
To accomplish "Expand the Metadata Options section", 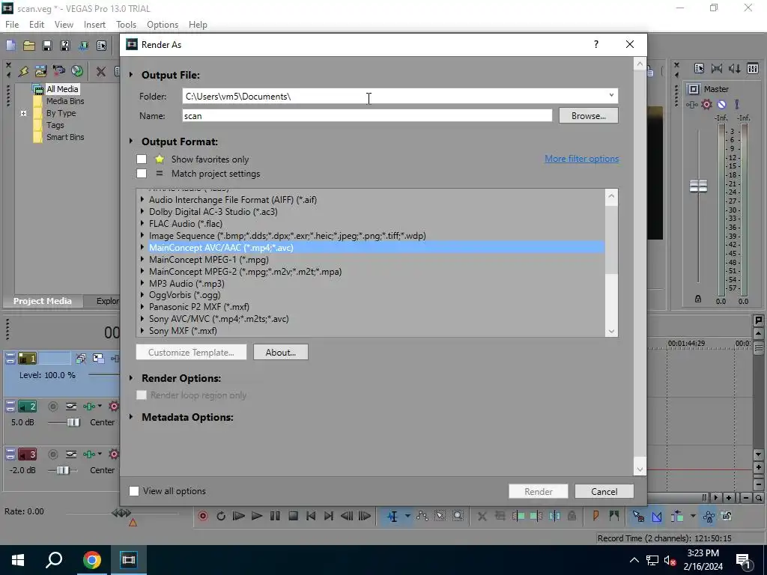I will (x=131, y=417).
